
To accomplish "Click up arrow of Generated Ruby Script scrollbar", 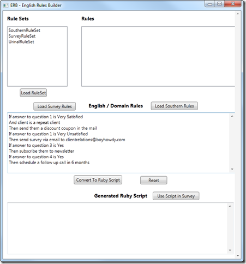I will point(230,206).
